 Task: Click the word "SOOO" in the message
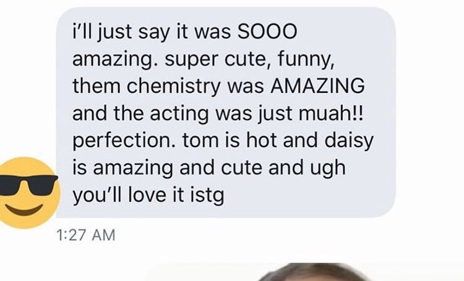[x=267, y=32]
